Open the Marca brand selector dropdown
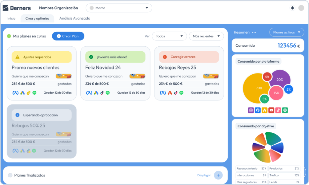 click(119, 8)
